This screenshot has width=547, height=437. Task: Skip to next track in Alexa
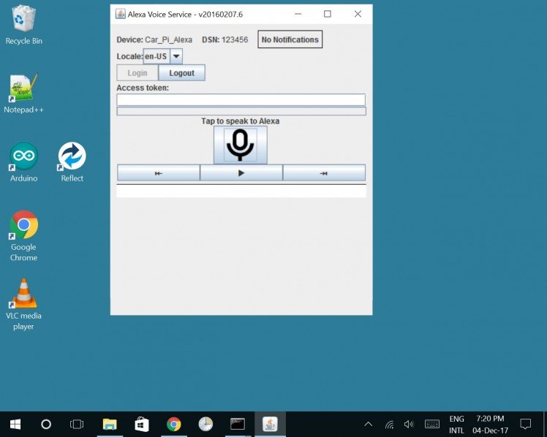pos(323,173)
